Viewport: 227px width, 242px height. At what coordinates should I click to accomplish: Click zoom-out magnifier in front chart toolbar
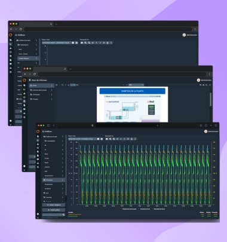(x=114, y=139)
